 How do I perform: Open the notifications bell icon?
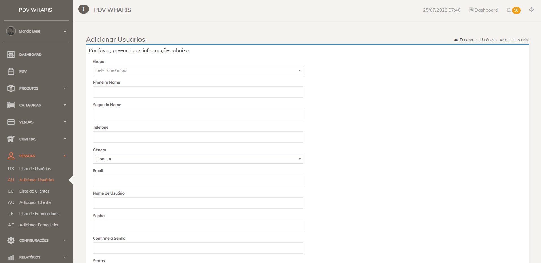tap(509, 10)
